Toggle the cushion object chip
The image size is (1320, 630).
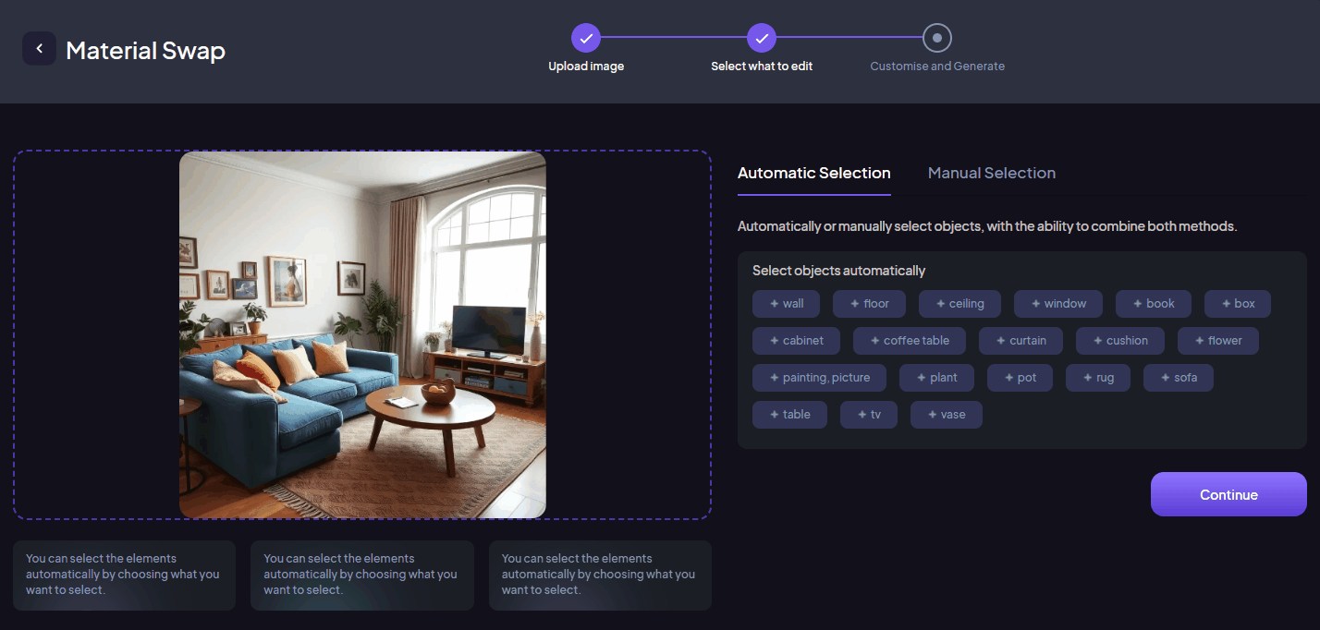click(x=1119, y=341)
